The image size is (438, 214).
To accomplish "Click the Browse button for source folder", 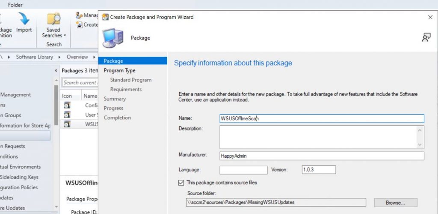I will tap(396, 202).
